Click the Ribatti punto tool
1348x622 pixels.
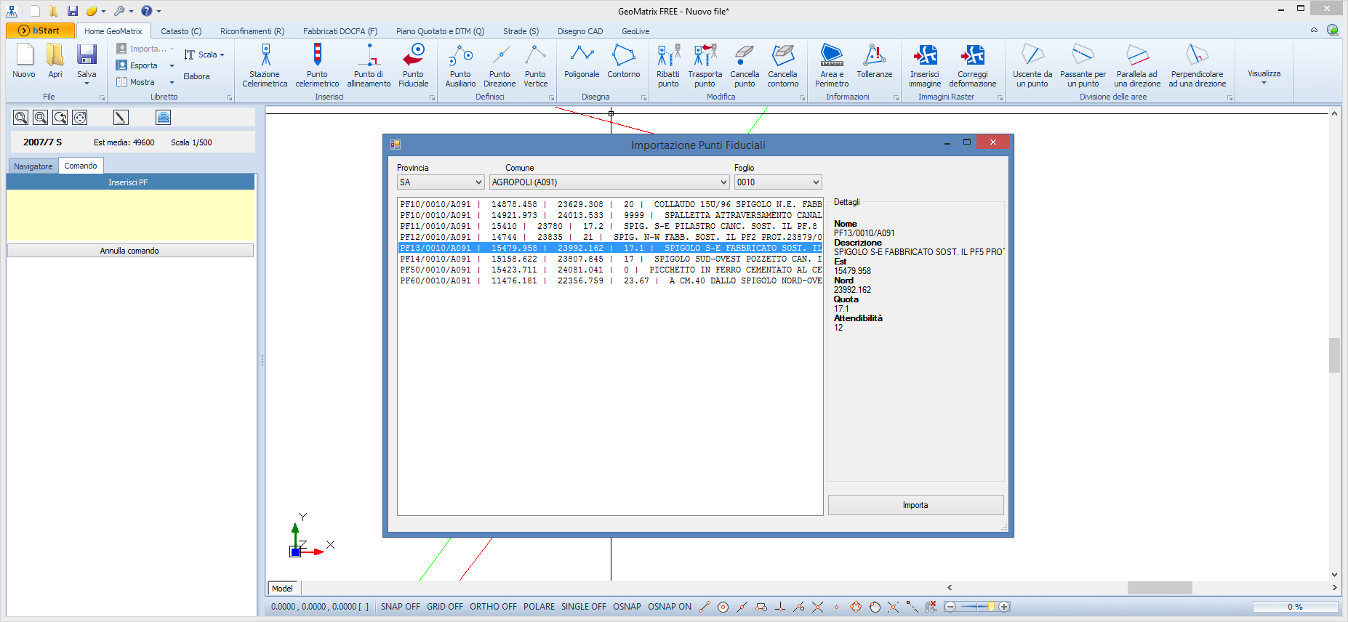pos(668,65)
